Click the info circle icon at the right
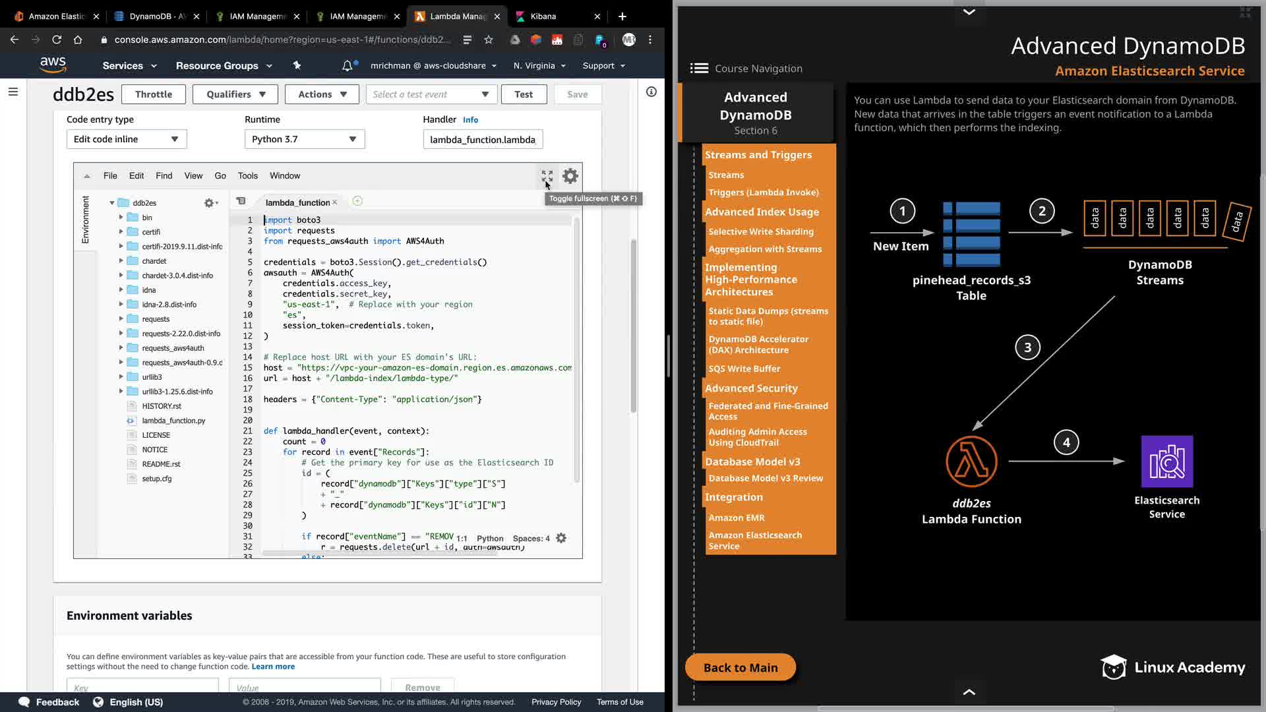 coord(651,92)
